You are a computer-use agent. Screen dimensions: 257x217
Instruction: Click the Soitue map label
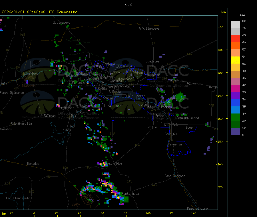coord(152,127)
